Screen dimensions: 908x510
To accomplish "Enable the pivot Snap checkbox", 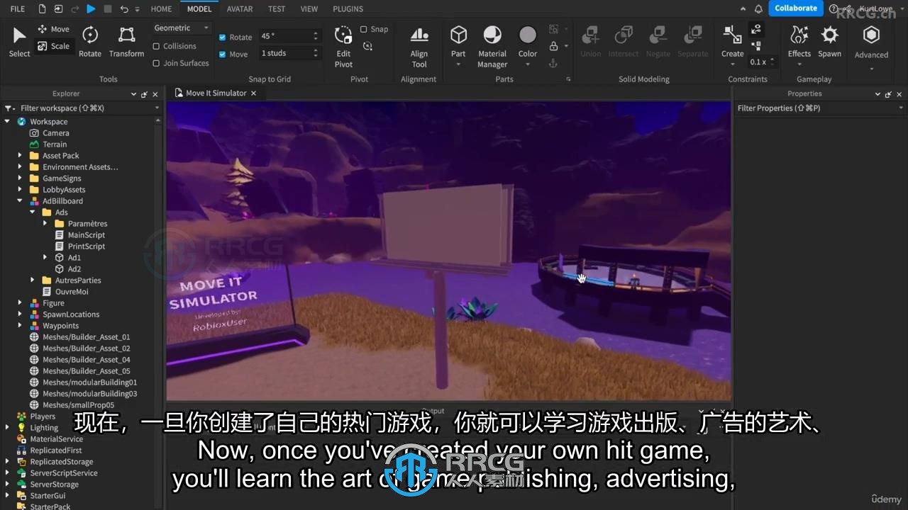I will (x=363, y=29).
